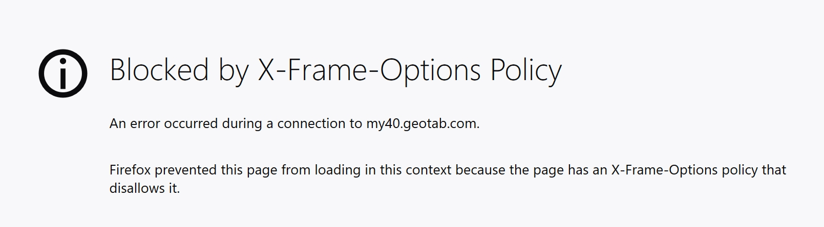Click the 'disallows it.' text line
This screenshot has width=824, height=227.
pyautogui.click(x=144, y=188)
